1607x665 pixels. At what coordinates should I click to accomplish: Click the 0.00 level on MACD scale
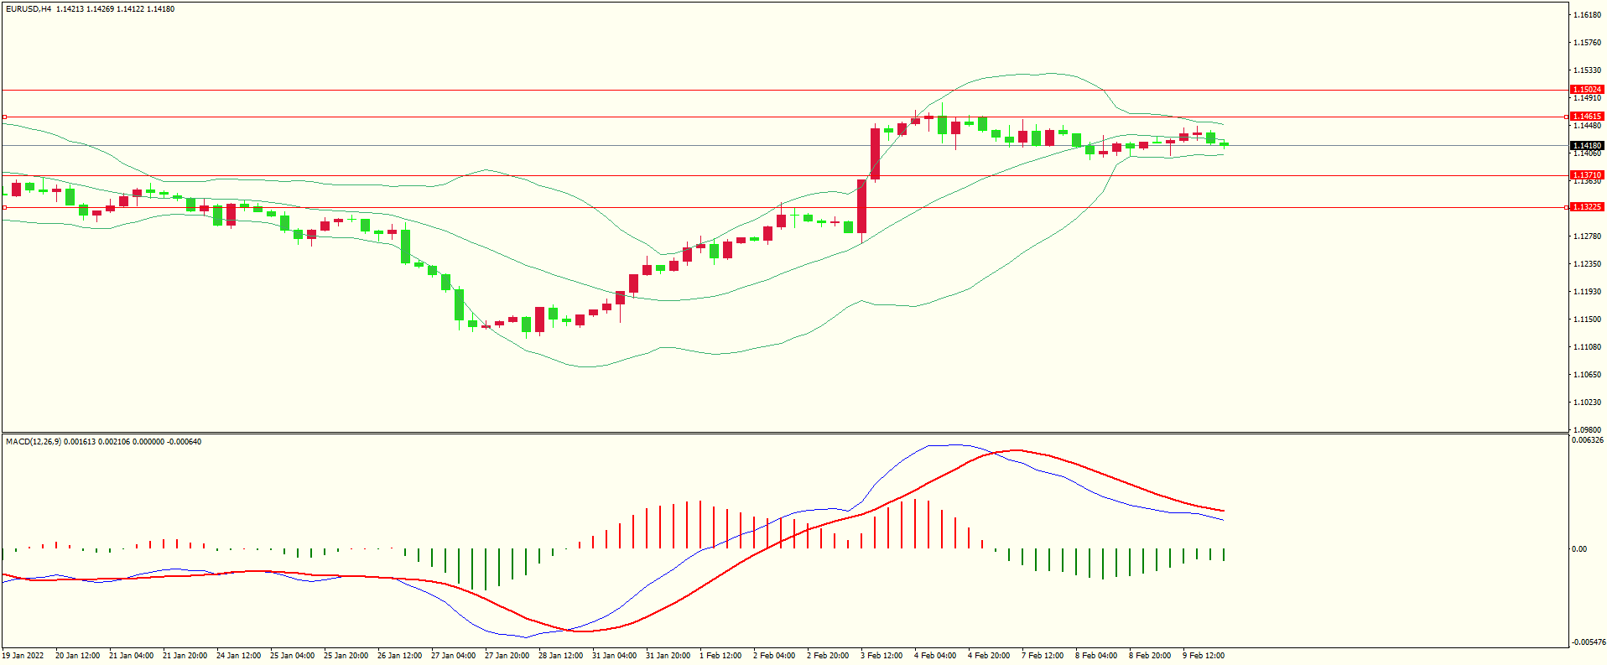point(1578,549)
